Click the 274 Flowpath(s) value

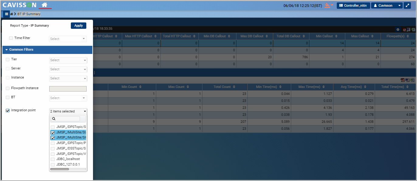[411, 57]
